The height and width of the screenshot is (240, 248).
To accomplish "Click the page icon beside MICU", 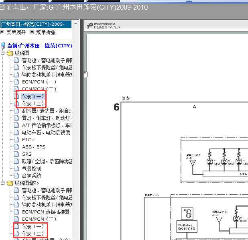I will pos(16,140).
